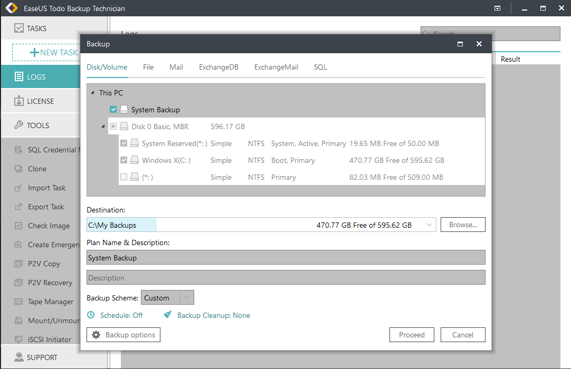Click the Tape Manager icon
Viewport: 571px width, 369px height.
[18, 302]
